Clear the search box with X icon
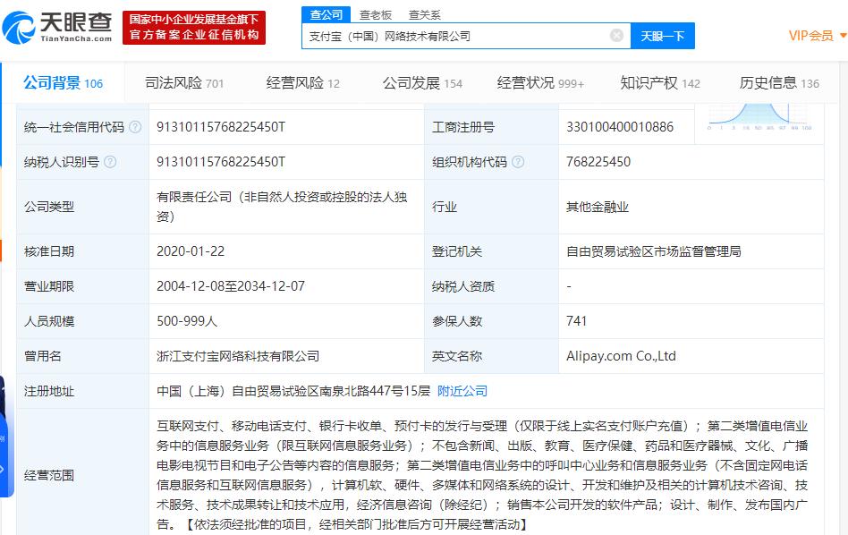The height and width of the screenshot is (535, 848). click(x=616, y=36)
